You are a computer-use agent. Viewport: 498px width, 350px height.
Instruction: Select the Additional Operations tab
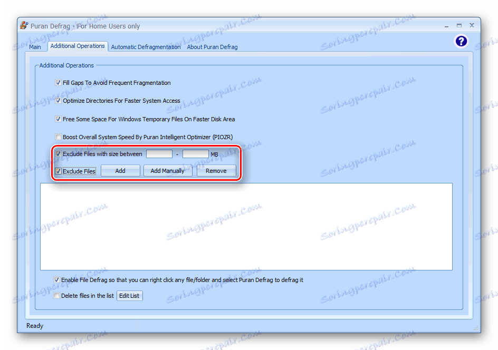pyautogui.click(x=78, y=46)
